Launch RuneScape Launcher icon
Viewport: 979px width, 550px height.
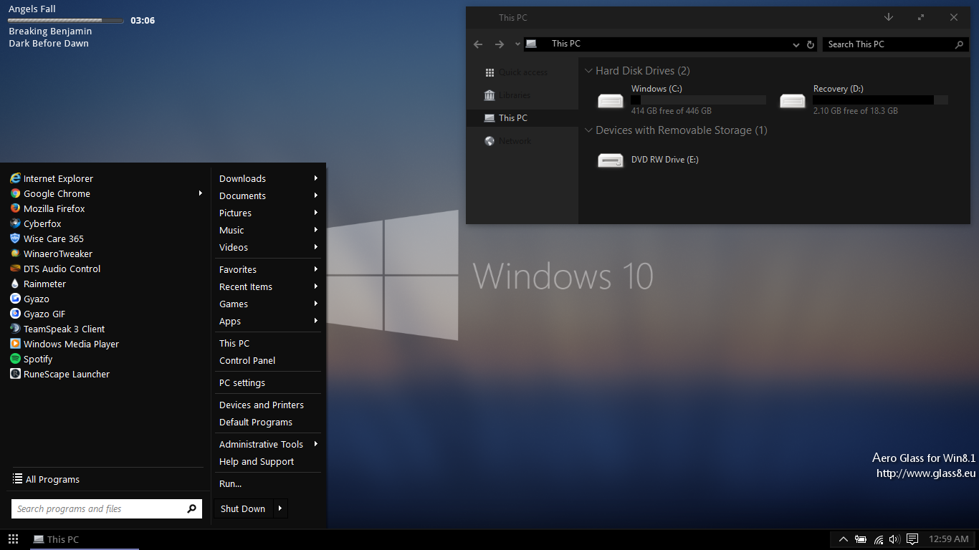point(15,374)
